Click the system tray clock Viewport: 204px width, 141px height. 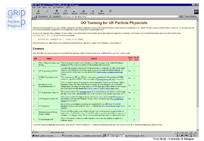195,136
